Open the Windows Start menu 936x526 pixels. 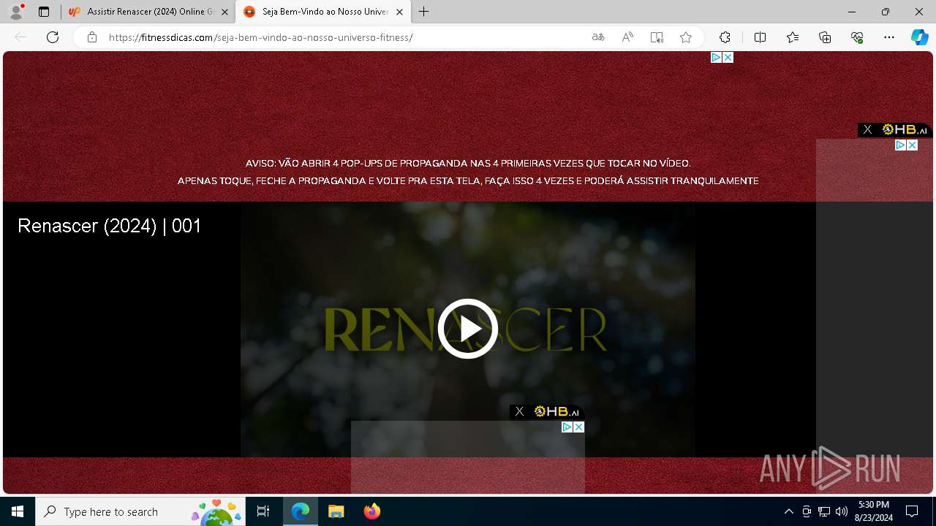[18, 511]
